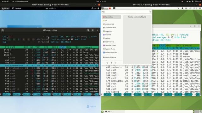Open Universal Access category in MATE menu

(x=111, y=52)
